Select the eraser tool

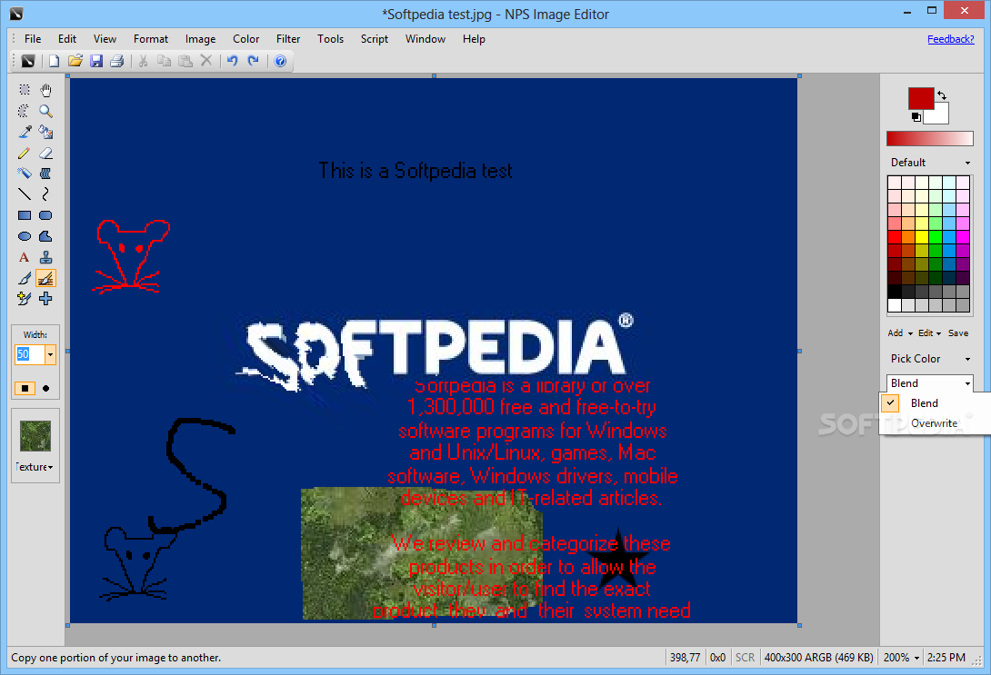45,153
